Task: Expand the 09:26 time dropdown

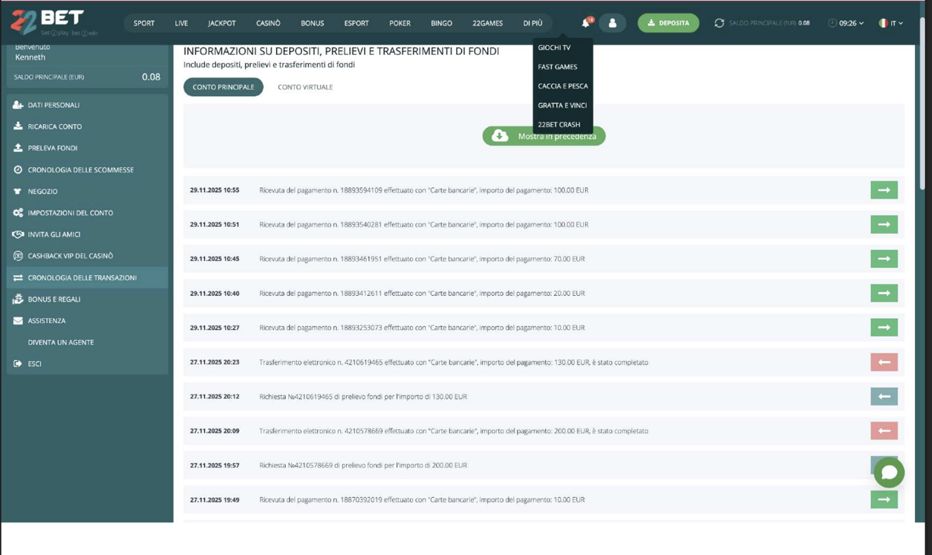Action: (846, 23)
